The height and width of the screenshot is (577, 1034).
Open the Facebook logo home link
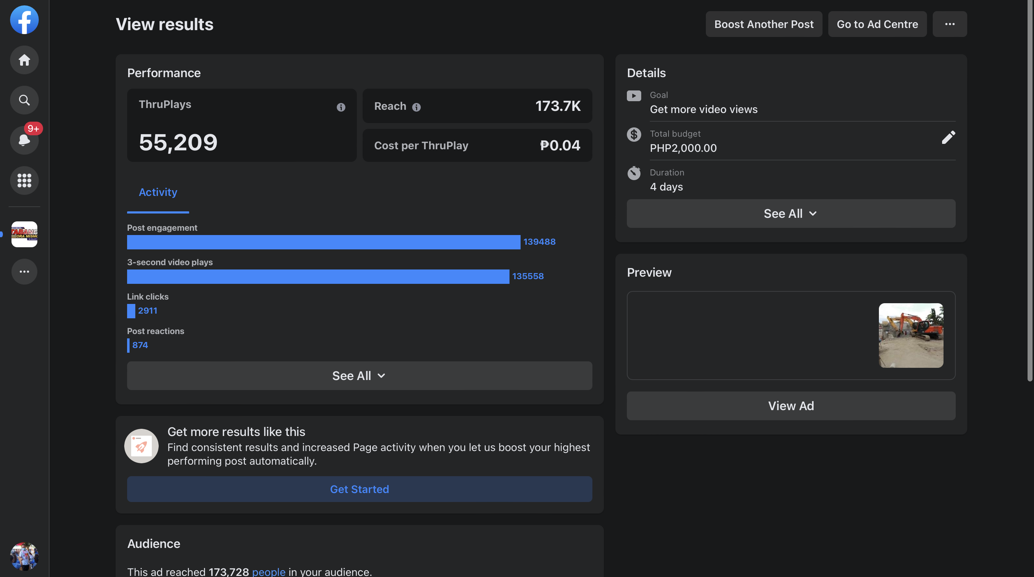24,20
